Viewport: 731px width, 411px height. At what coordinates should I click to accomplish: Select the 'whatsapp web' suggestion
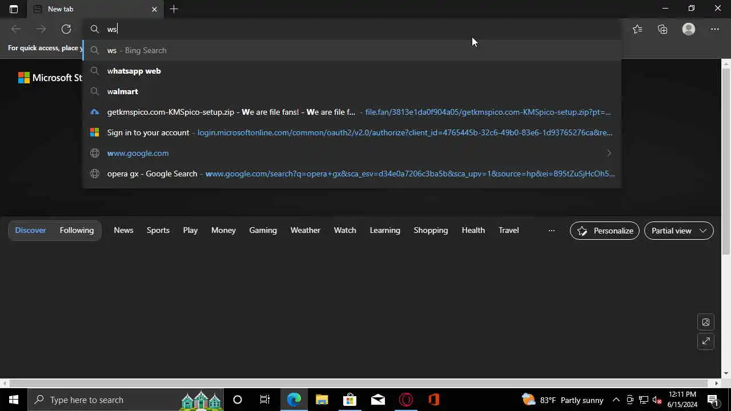click(352, 71)
